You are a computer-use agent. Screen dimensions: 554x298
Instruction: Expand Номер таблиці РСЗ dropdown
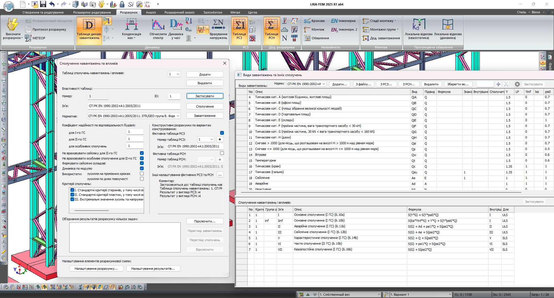click(212, 139)
